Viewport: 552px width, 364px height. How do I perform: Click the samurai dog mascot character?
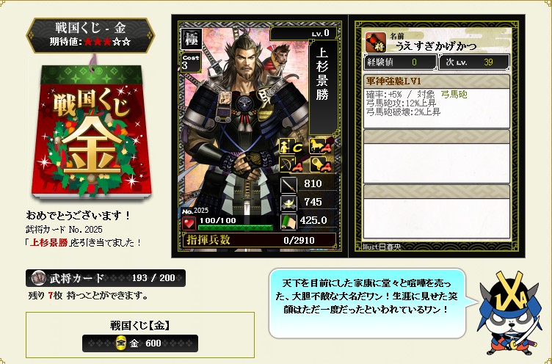509,313
